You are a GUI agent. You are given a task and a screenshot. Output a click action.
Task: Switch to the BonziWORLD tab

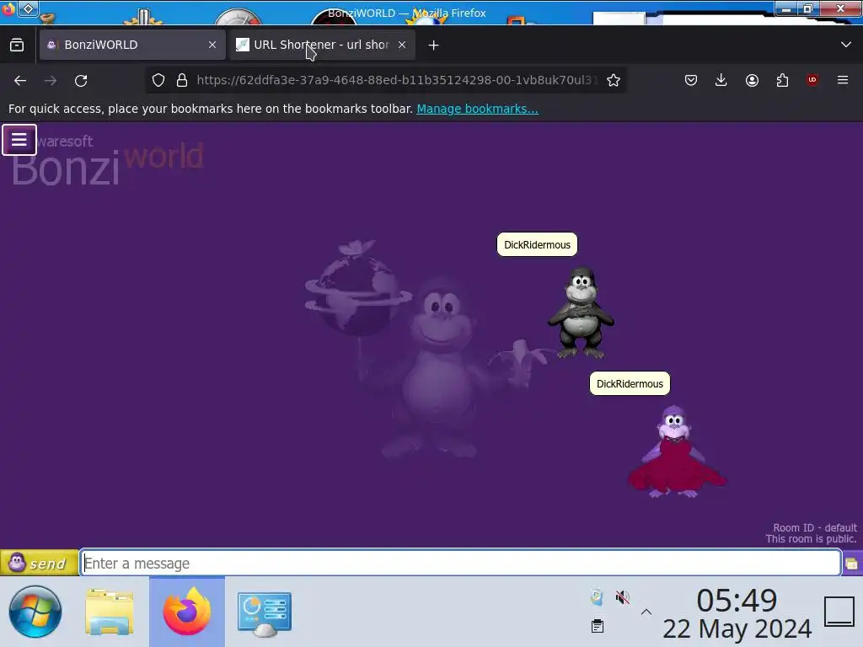(x=132, y=45)
